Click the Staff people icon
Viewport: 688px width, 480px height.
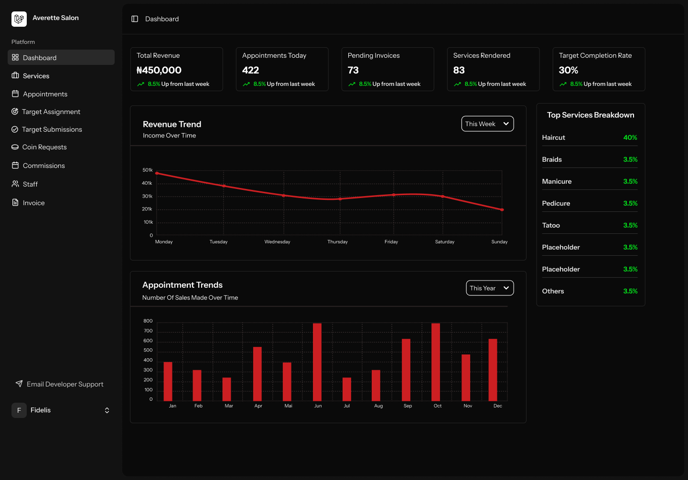coord(15,184)
